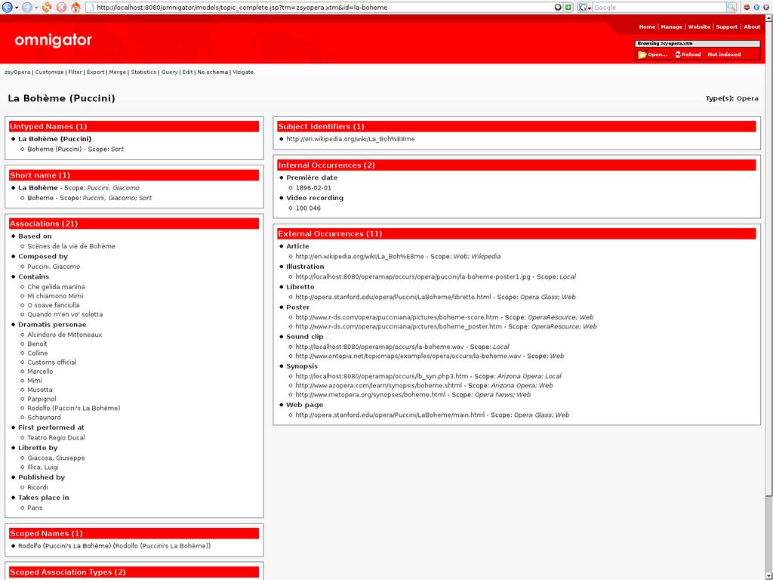The image size is (773, 580).
Task: Open the browser home page icon
Action: pyautogui.click(x=75, y=8)
